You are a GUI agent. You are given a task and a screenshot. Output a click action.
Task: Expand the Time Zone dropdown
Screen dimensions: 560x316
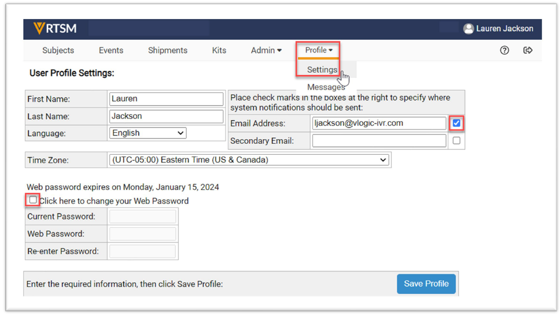(249, 160)
